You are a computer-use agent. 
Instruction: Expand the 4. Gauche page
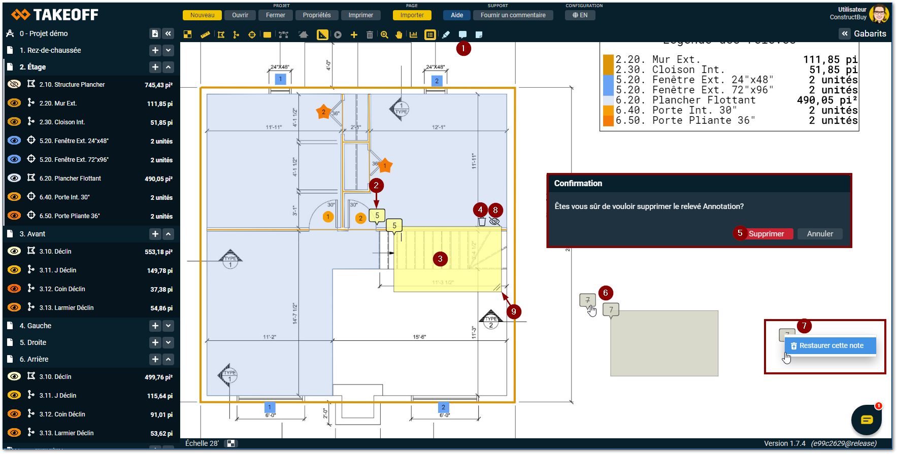click(169, 326)
